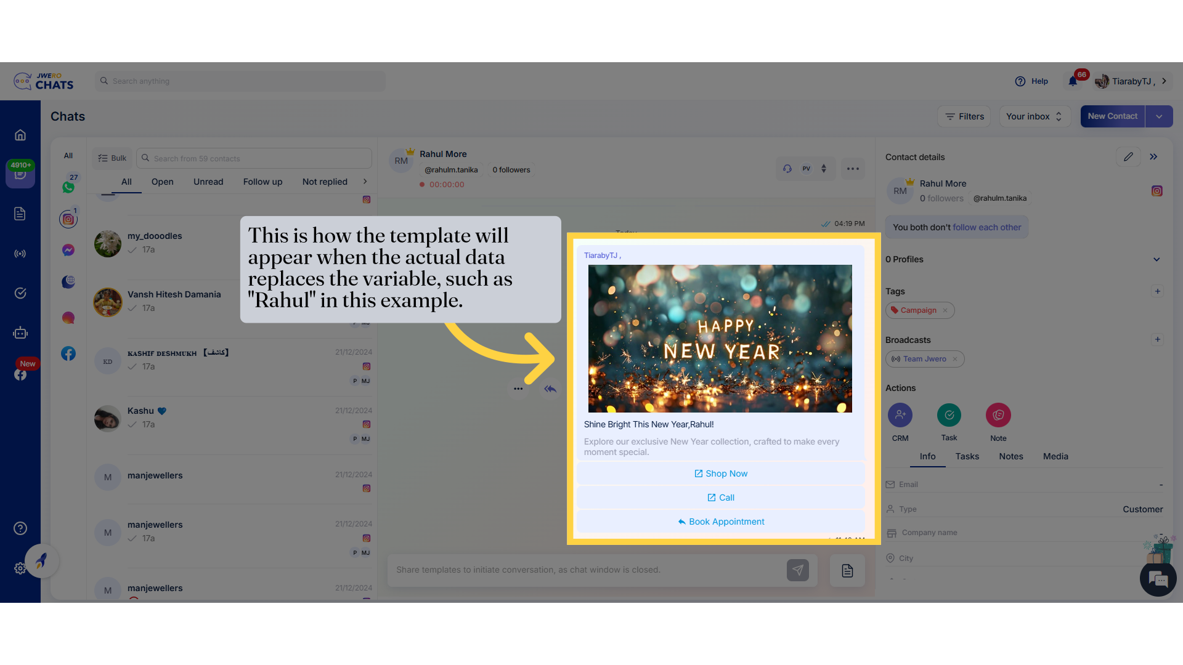Image resolution: width=1183 pixels, height=665 pixels.
Task: Click the Filters button
Action: pyautogui.click(x=964, y=116)
